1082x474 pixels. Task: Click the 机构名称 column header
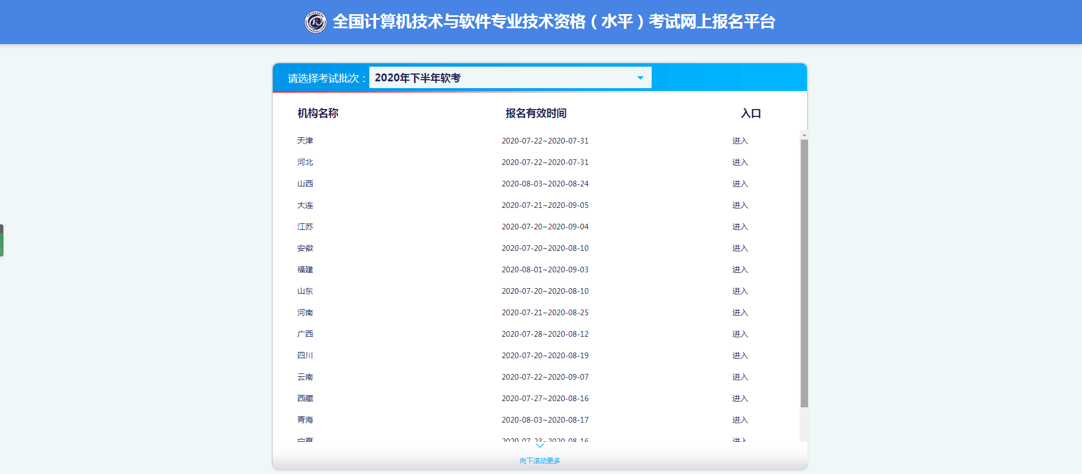(x=318, y=113)
